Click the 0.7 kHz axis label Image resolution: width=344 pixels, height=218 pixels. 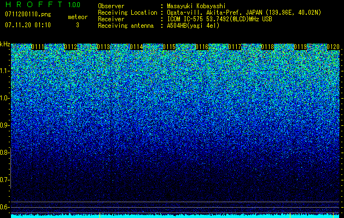coord(5,180)
